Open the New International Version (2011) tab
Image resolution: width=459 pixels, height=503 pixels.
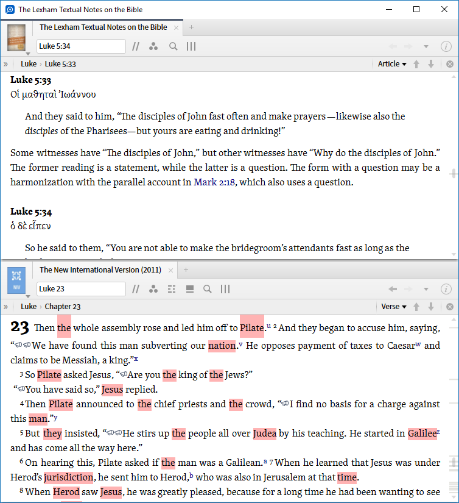tap(100, 269)
